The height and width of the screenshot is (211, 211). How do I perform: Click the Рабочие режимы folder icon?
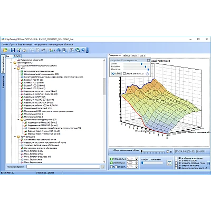coord(15,63)
